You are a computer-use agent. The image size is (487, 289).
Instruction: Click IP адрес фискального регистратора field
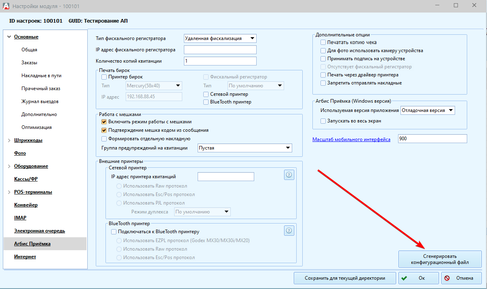pyautogui.click(x=220, y=50)
